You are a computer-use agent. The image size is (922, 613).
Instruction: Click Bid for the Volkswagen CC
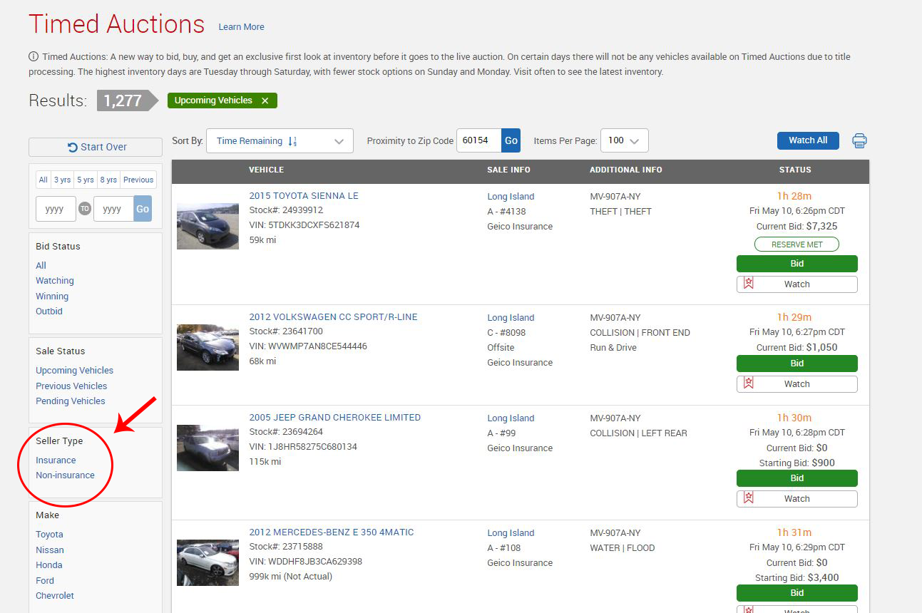796,364
